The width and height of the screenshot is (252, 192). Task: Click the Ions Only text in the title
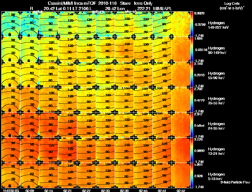143,3
